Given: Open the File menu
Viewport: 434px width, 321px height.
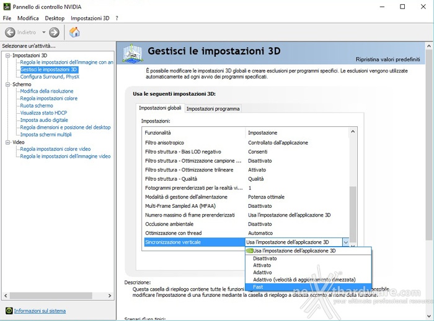Looking at the screenshot, I should coord(7,18).
